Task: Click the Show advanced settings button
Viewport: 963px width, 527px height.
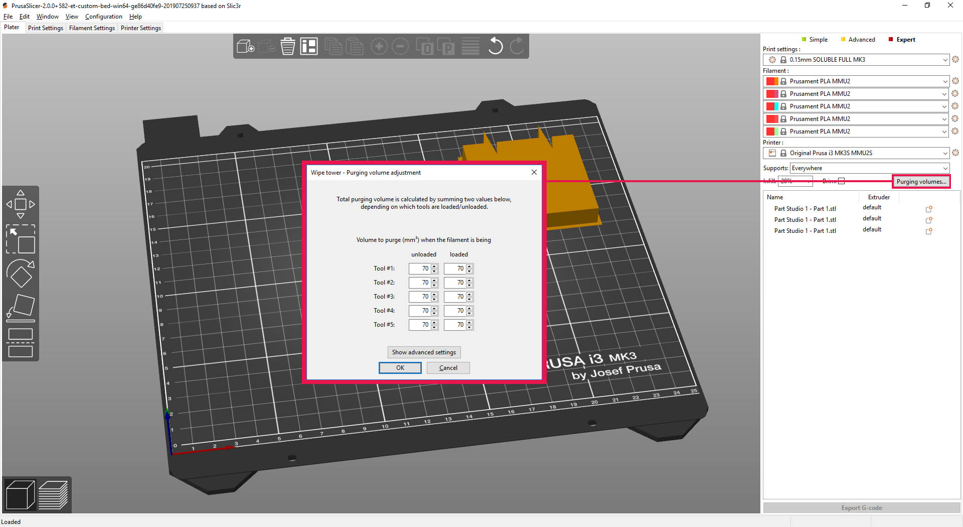Action: click(x=424, y=352)
